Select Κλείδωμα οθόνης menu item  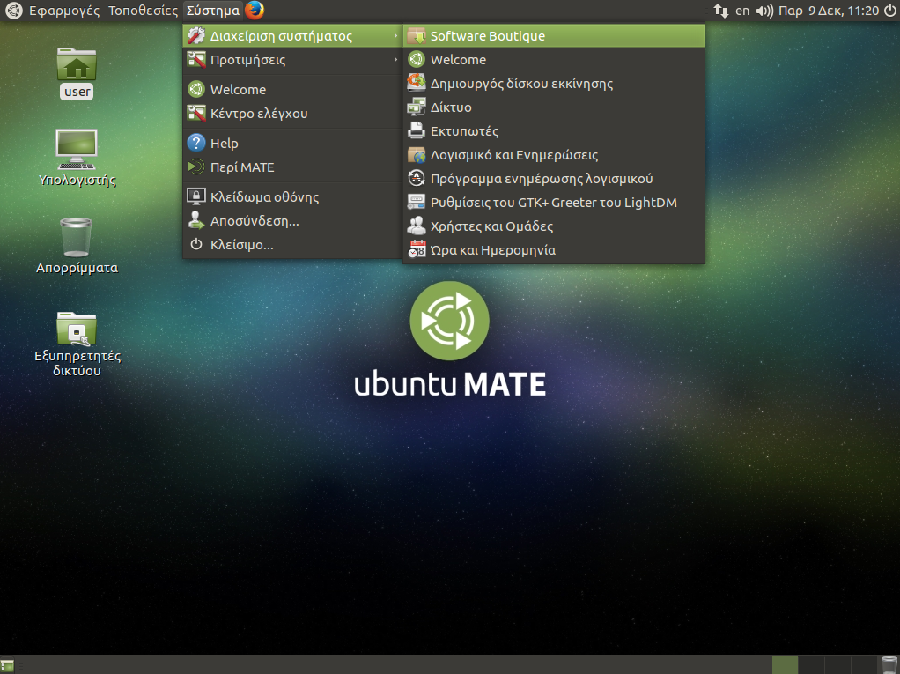click(264, 197)
